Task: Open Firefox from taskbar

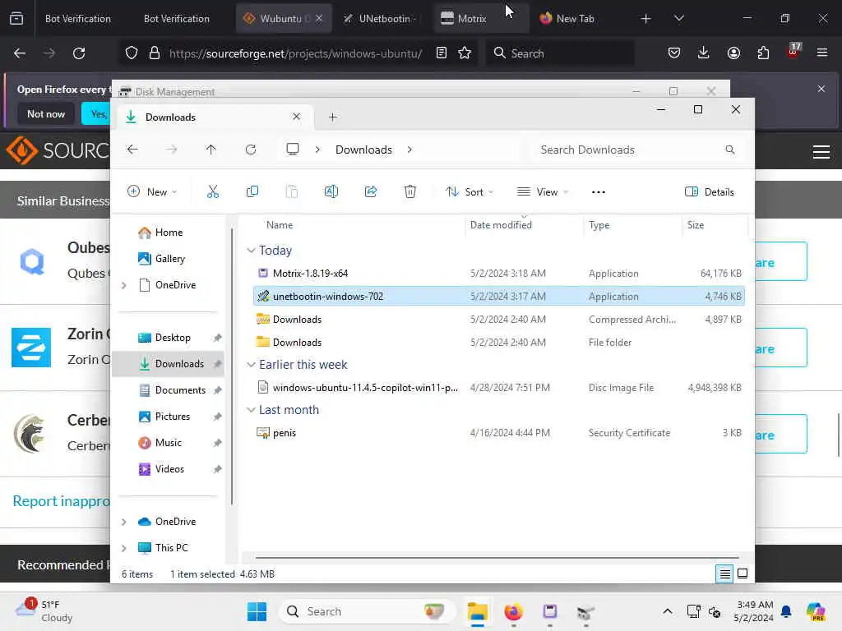Action: coord(513,611)
